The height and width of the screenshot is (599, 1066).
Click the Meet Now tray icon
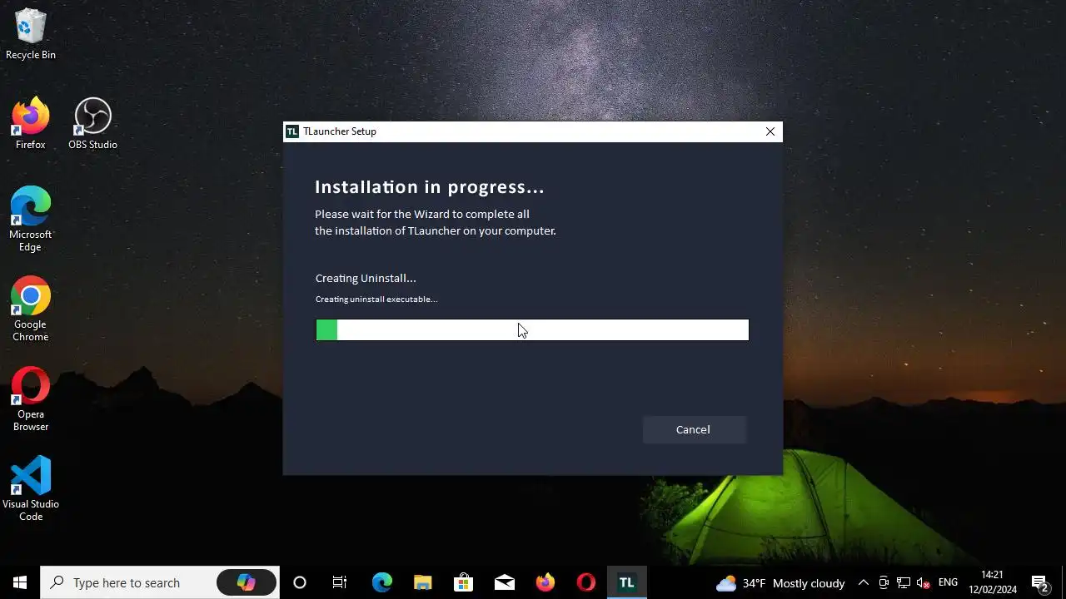884,583
